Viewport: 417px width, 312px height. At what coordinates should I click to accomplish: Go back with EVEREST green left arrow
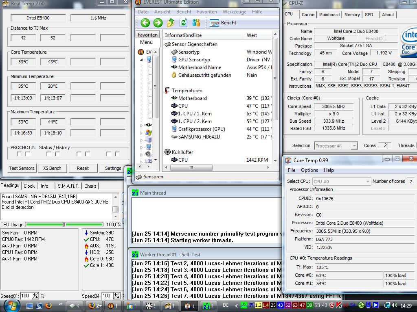pyautogui.click(x=145, y=23)
